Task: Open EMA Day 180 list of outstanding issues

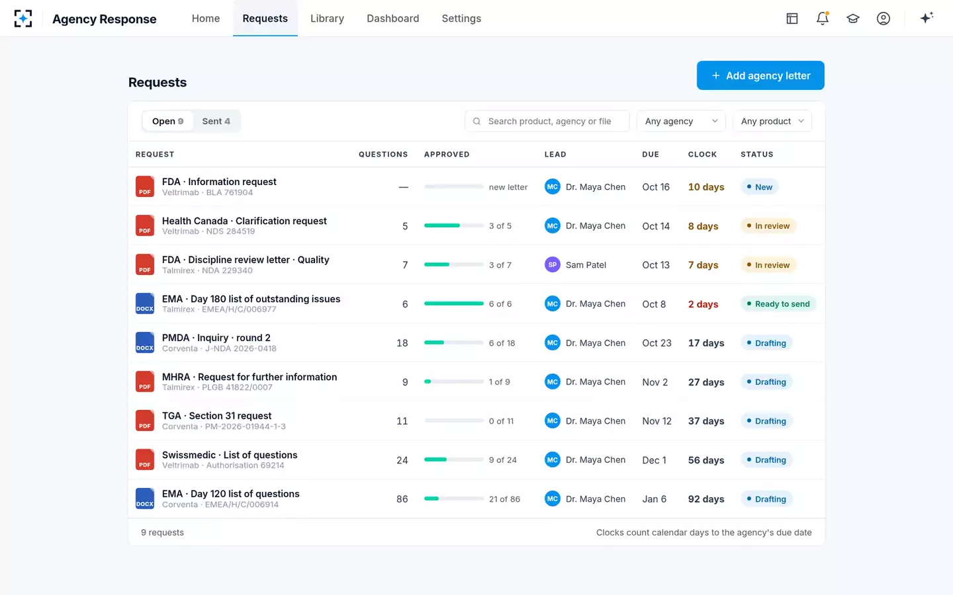Action: click(251, 299)
